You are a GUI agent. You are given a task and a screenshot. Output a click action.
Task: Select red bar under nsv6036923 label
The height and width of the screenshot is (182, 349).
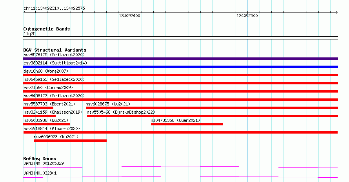pyautogui.click(x=70, y=141)
